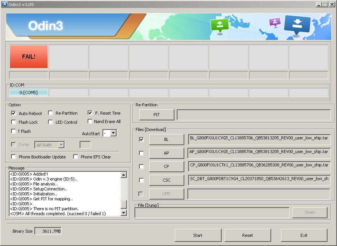Click 'Odin v.3 engine (ID:5)..' log line
The width and height of the screenshot is (337, 246).
tap(44, 179)
